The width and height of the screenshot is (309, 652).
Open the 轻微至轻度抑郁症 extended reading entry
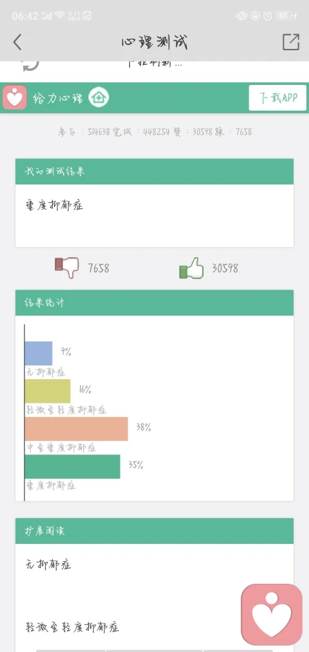[73, 627]
